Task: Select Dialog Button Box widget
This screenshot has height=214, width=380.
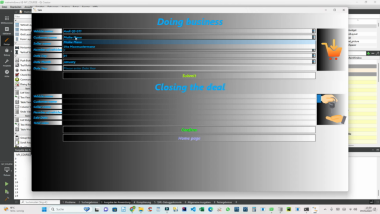Action: pyautogui.click(x=23, y=84)
